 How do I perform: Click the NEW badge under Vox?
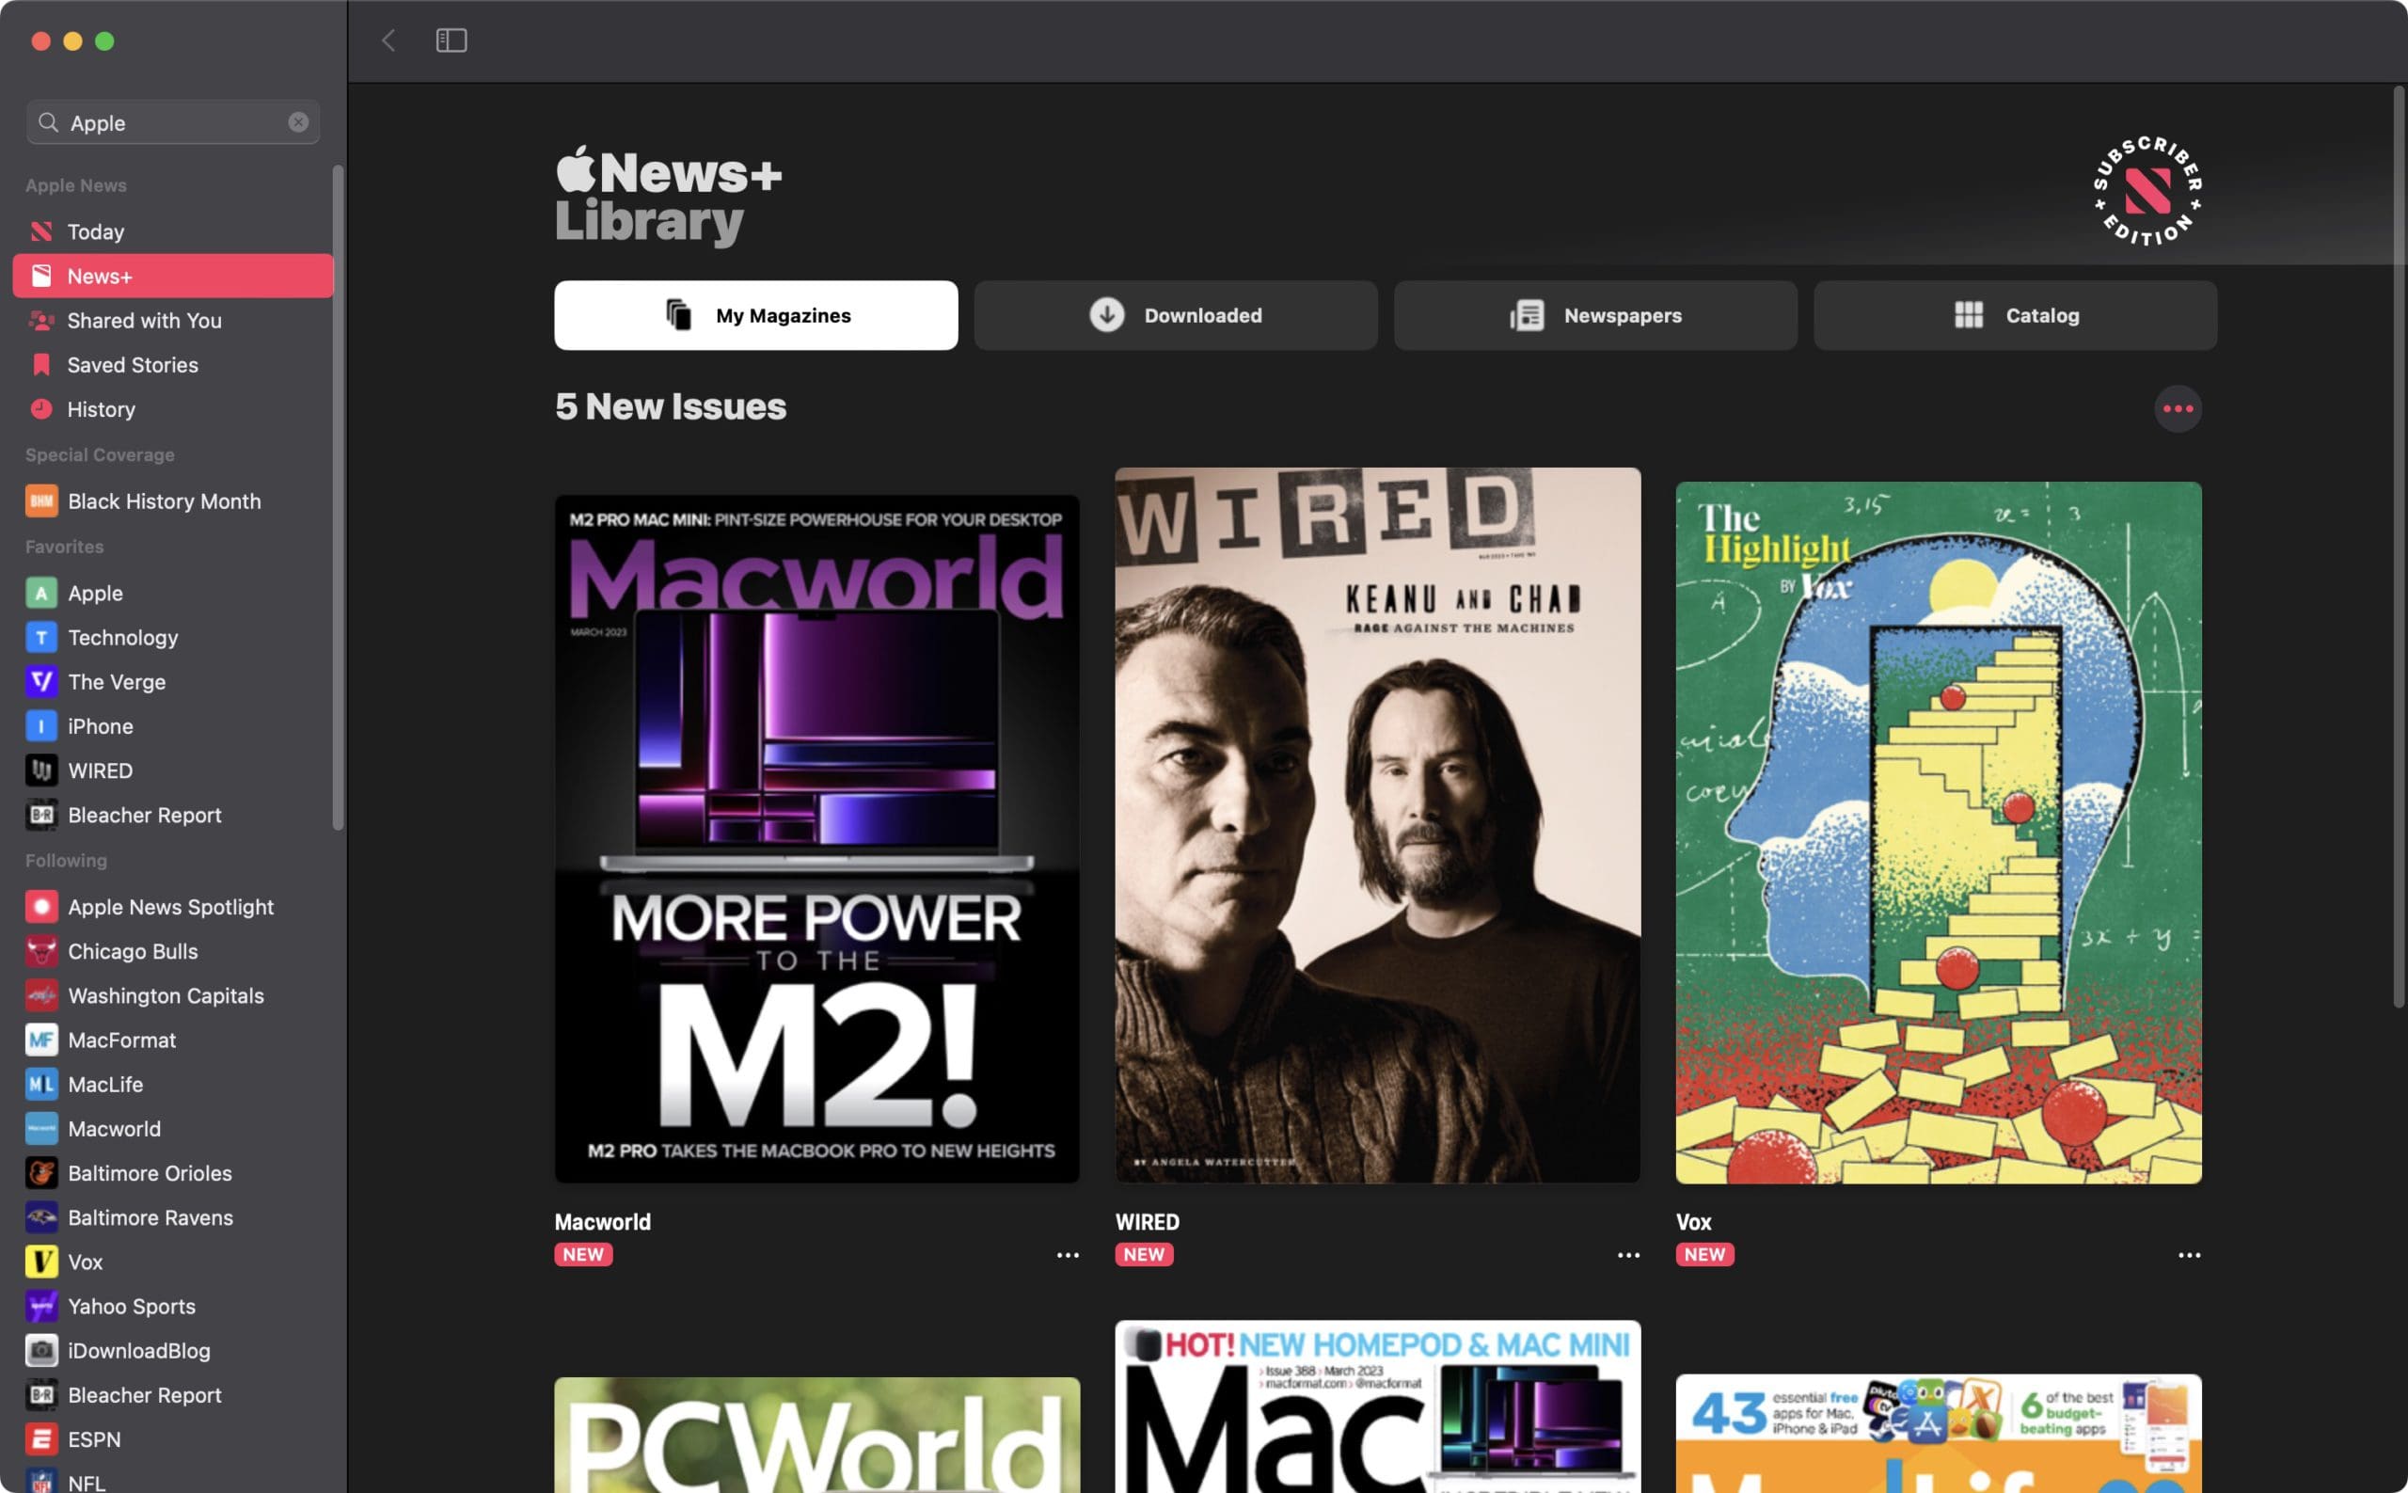tap(1705, 1254)
